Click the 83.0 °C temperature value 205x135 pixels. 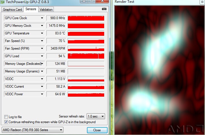click(56, 33)
